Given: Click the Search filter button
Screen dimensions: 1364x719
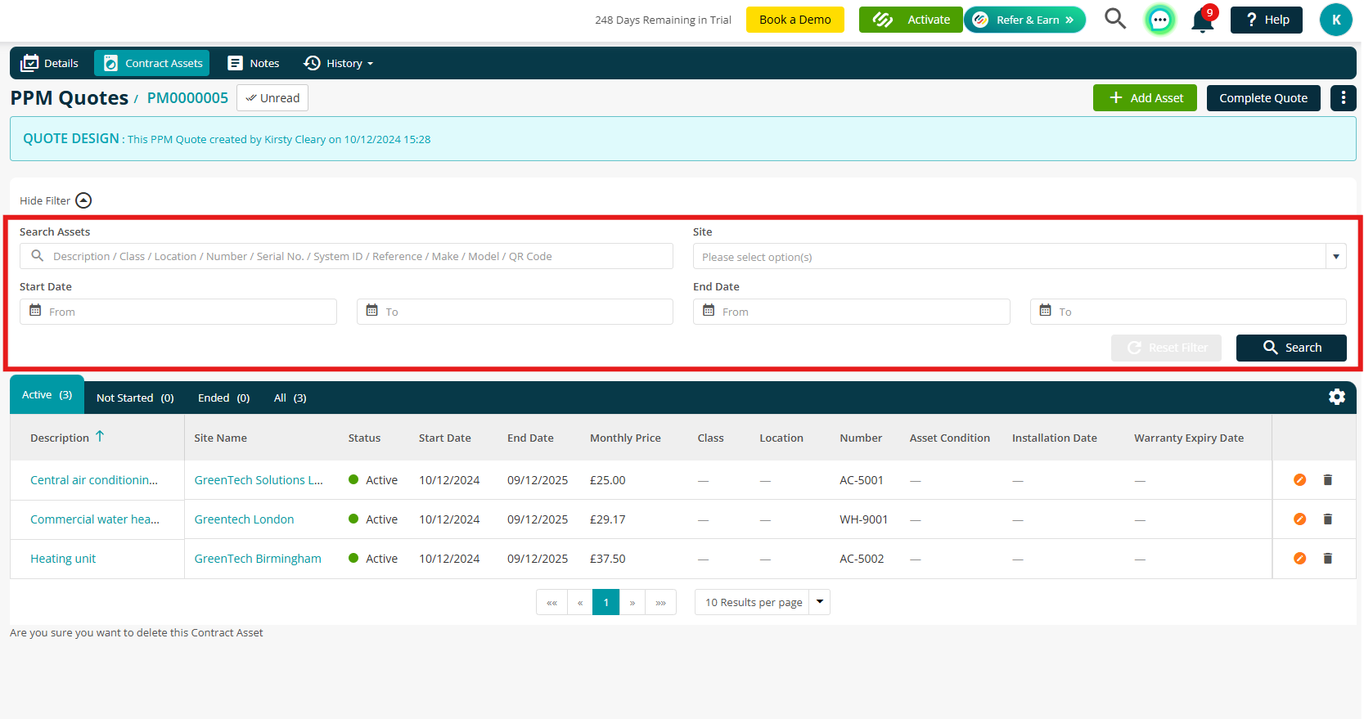Looking at the screenshot, I should click(1291, 348).
